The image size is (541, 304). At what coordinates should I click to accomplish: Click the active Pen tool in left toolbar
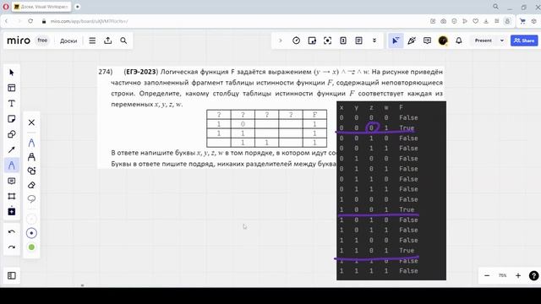click(x=11, y=166)
